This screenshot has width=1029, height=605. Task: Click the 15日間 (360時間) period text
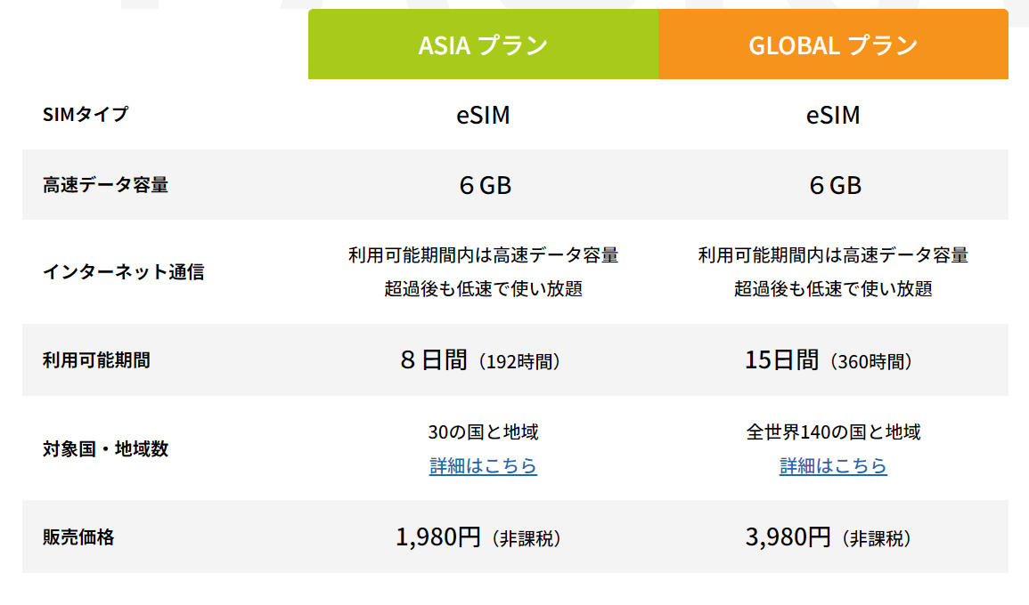829,360
